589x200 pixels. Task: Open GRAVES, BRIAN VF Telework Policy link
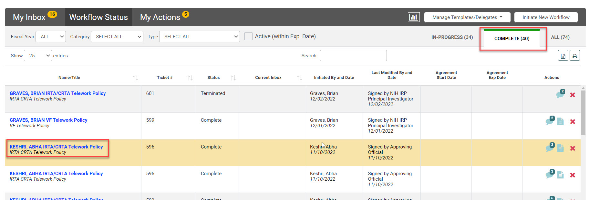[48, 120]
